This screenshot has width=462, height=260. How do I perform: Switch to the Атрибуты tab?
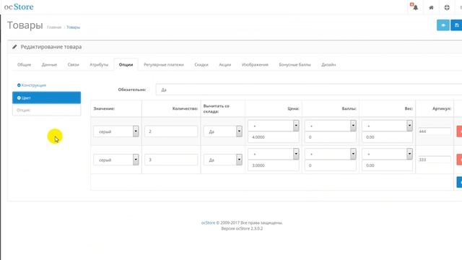99,64
